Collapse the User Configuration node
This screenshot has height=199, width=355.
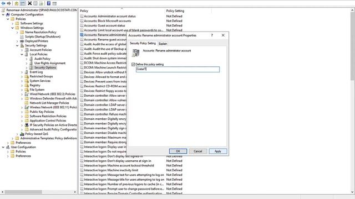(x=3, y=147)
